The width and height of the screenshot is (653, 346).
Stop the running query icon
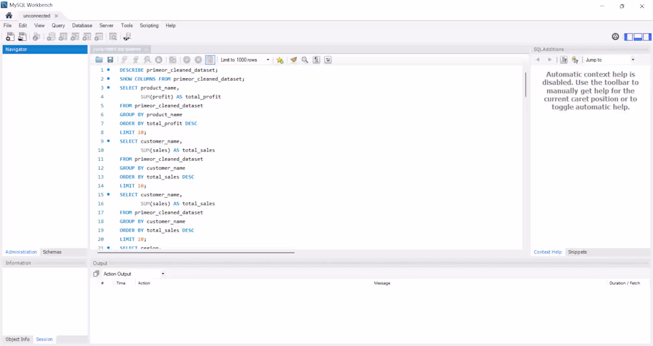(x=159, y=60)
